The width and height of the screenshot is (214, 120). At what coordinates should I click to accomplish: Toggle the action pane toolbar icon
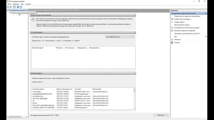(x=21, y=7)
